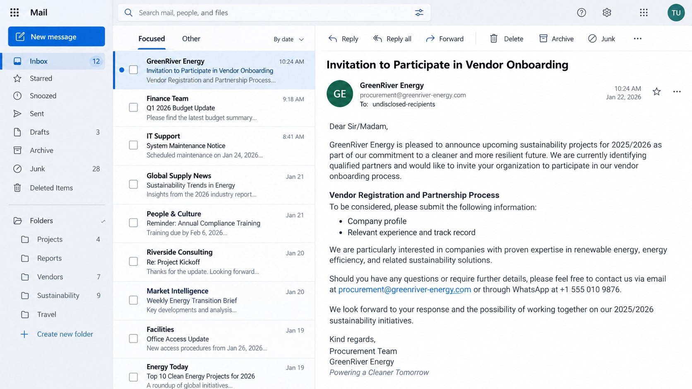Open the Sustainability folder

60,296
